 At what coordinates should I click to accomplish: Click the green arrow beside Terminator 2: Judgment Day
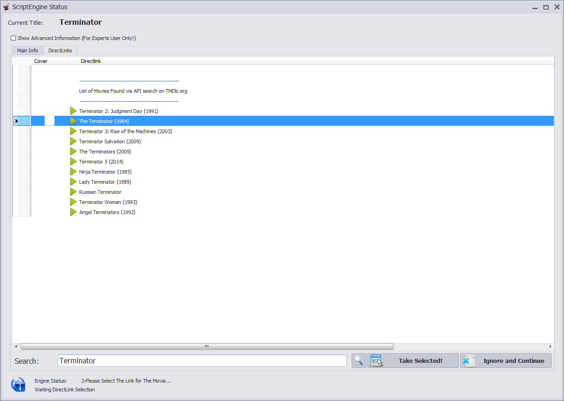tap(73, 111)
